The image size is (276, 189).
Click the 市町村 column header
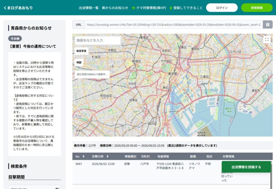145,157
